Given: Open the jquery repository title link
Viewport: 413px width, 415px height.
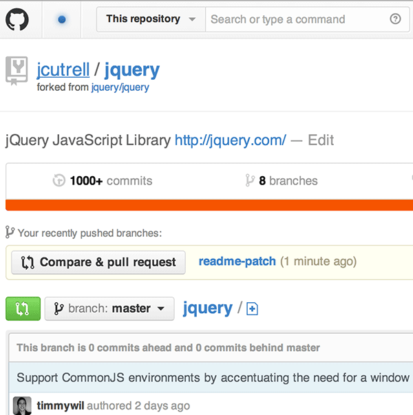Looking at the screenshot, I should click(132, 70).
